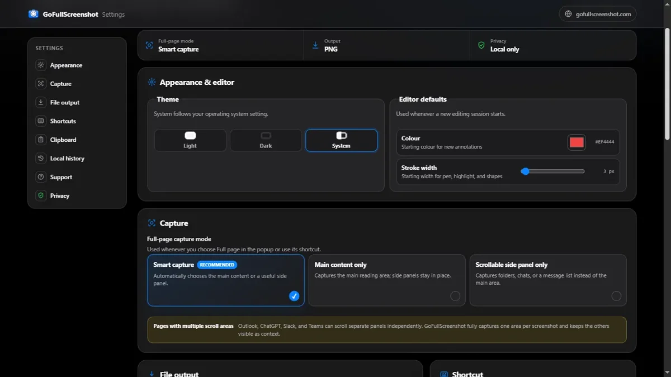Click the Output PNG summary card
Image resolution: width=671 pixels, height=377 pixels.
(387, 45)
